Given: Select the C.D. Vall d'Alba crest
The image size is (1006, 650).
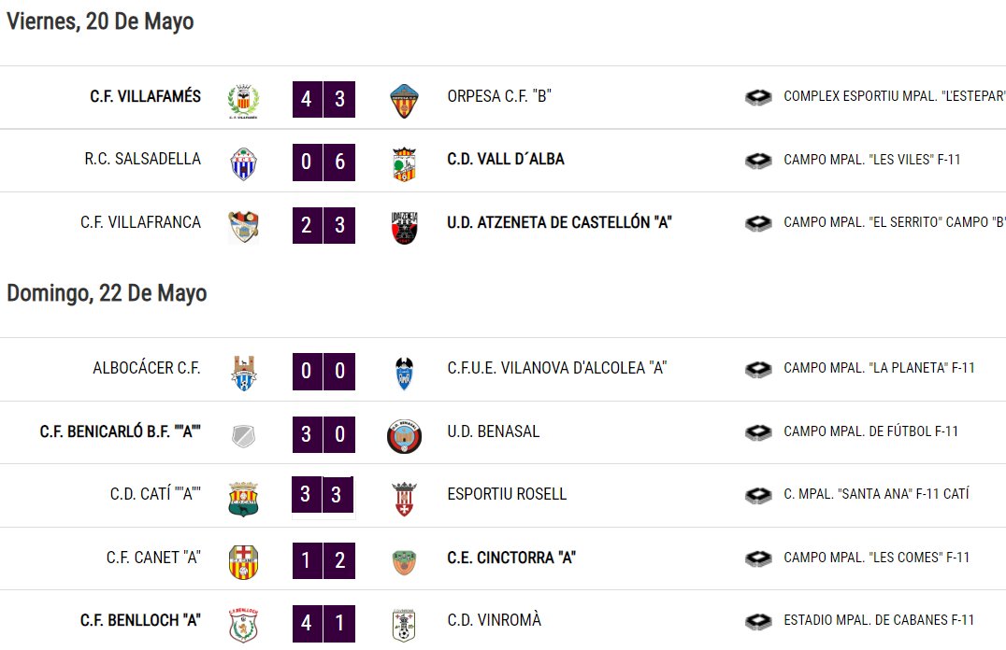Looking at the screenshot, I should [x=404, y=164].
